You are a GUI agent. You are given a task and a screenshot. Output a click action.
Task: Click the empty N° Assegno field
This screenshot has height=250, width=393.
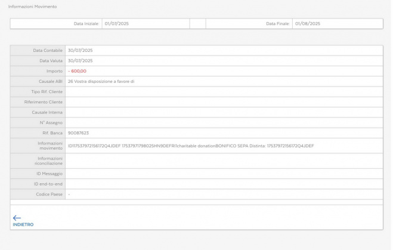(x=224, y=122)
